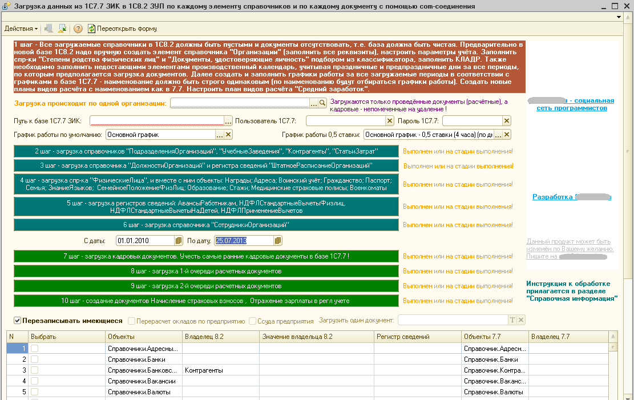Check Выбрать box for Справочники.Валюты
The height and width of the screenshot is (400, 634).
[35, 392]
